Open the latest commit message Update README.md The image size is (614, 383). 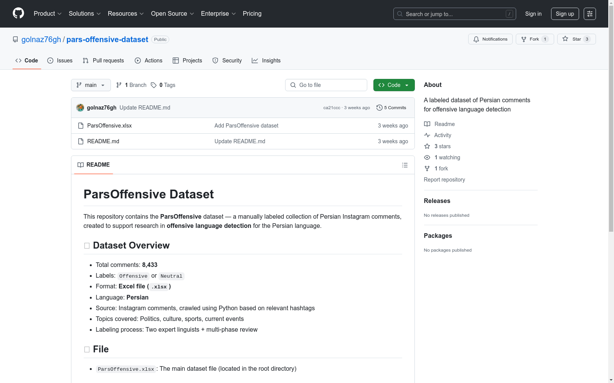(145, 108)
